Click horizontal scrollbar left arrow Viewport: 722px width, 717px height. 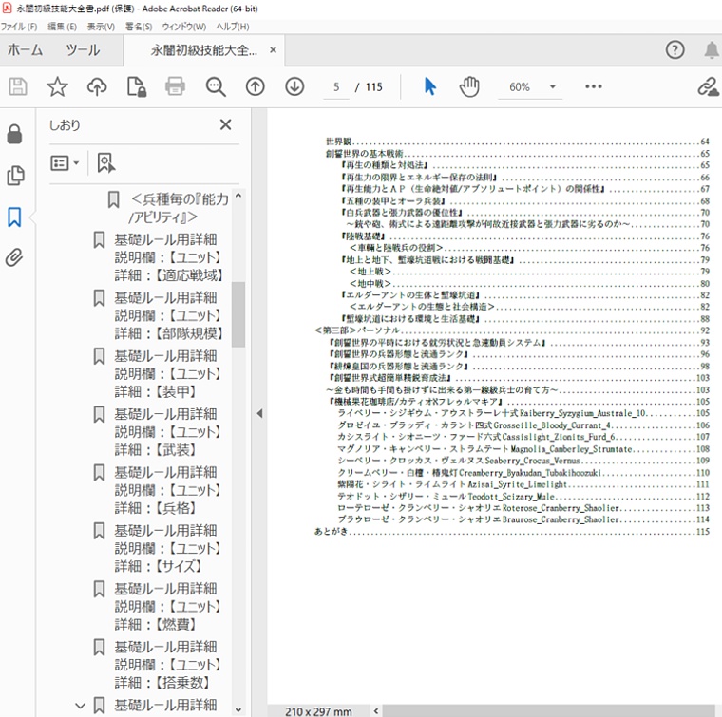click(376, 710)
